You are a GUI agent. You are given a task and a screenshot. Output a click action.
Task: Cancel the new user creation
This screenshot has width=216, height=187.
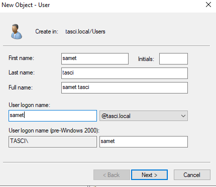pos(192,175)
